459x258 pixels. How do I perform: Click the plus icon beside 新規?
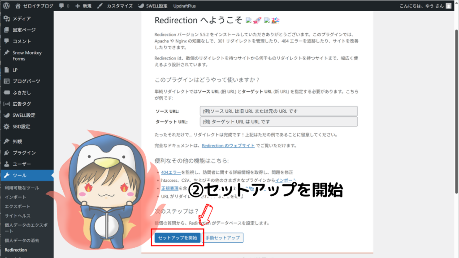[78, 6]
